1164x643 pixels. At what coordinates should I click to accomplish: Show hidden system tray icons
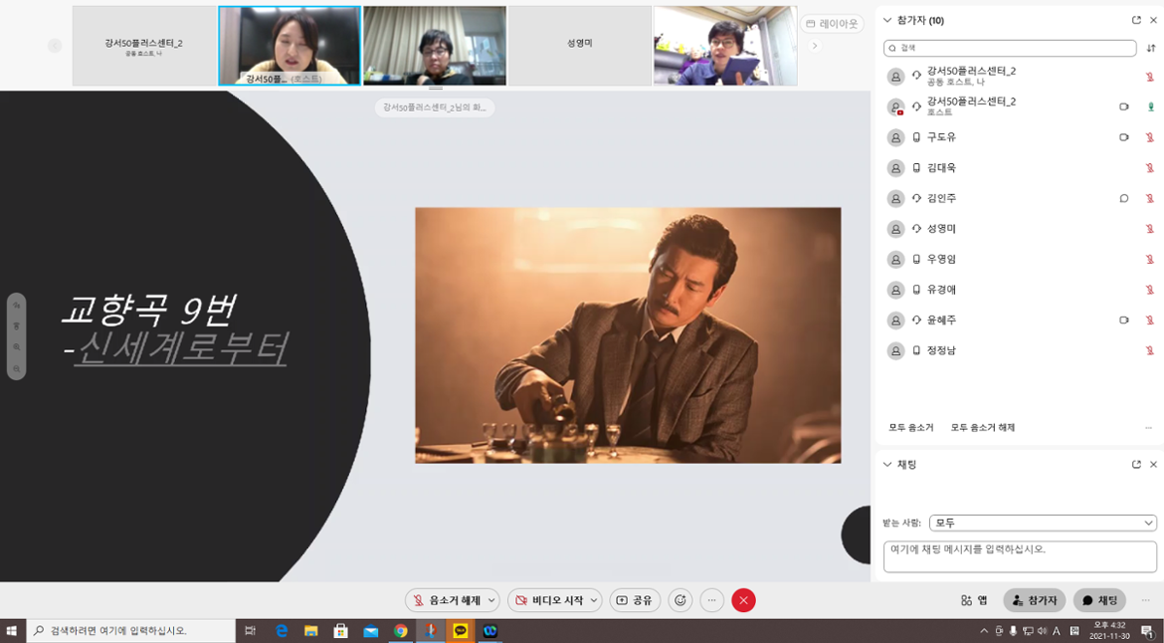pos(984,631)
